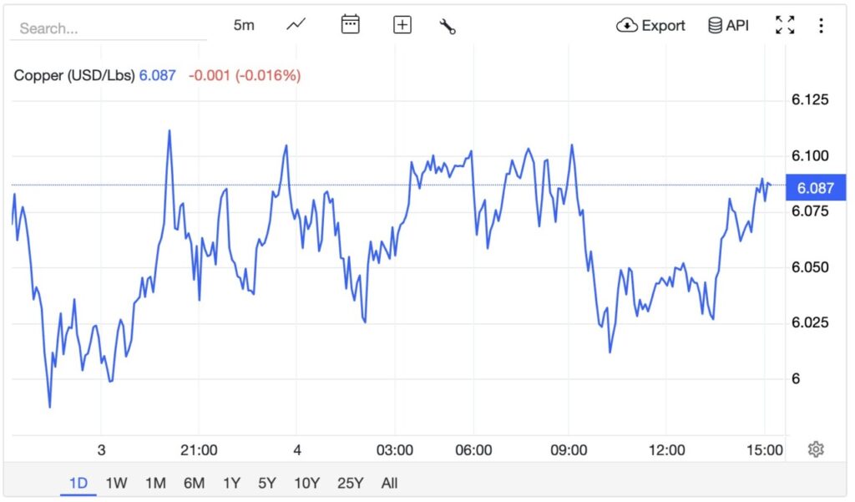The width and height of the screenshot is (855, 502).
Task: Show All historical data range
Action: [389, 483]
